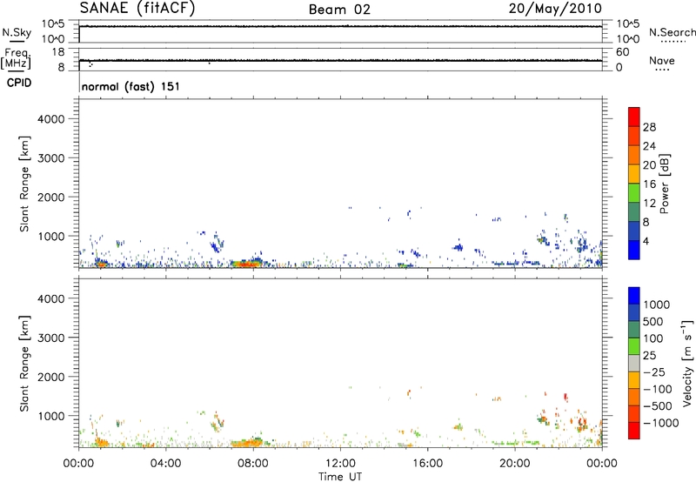Click the CPID label
696x482 pixels.
pyautogui.click(x=19, y=83)
